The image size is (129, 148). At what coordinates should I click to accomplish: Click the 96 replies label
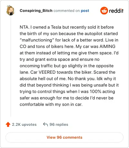(x=59, y=125)
